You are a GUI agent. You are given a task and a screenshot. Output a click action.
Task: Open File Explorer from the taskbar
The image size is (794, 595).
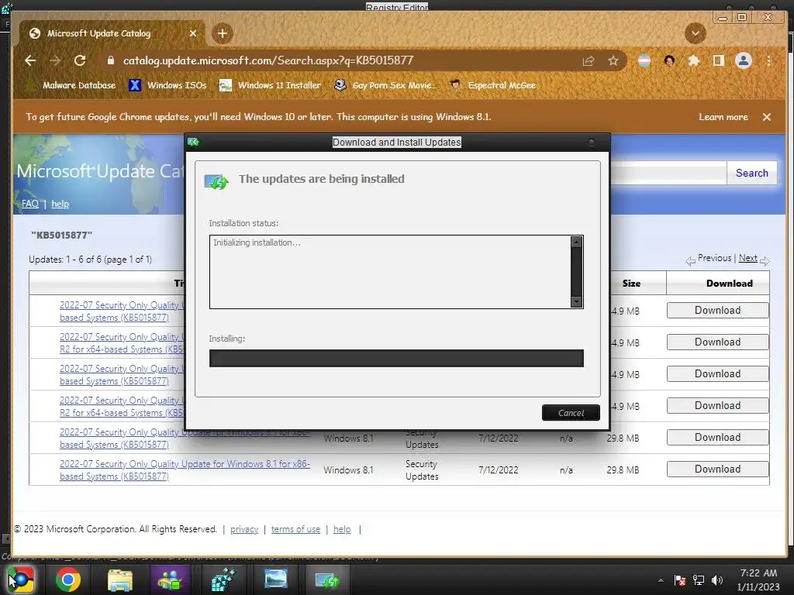[x=120, y=580]
